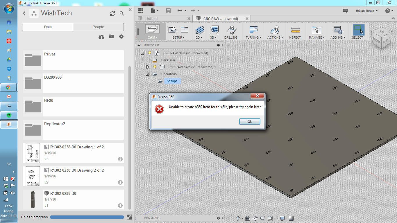Select Units: mm in the browser
The height and width of the screenshot is (223, 397).
click(x=168, y=60)
